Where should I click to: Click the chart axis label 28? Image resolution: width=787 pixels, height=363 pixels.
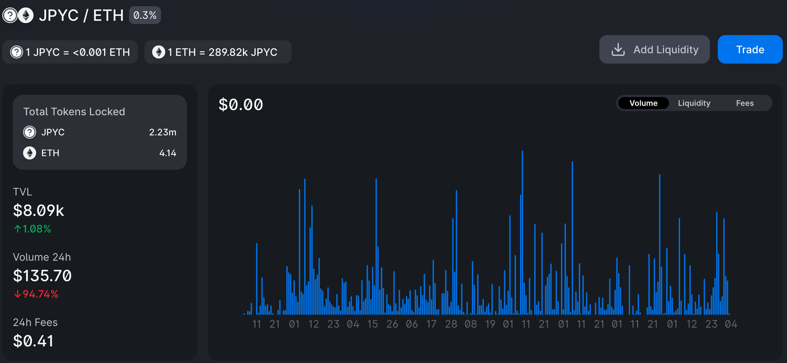[x=451, y=324]
